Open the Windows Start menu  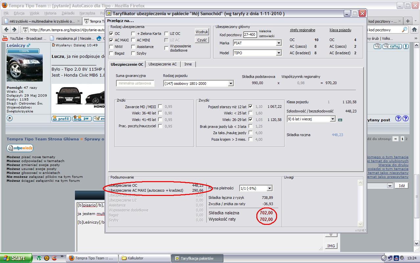click(x=16, y=258)
